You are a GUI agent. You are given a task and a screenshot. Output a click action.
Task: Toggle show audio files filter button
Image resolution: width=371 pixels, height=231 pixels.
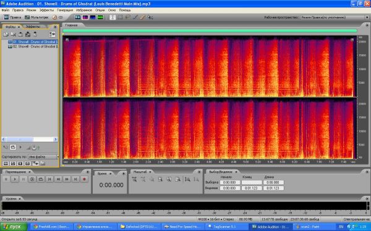coord(6,163)
